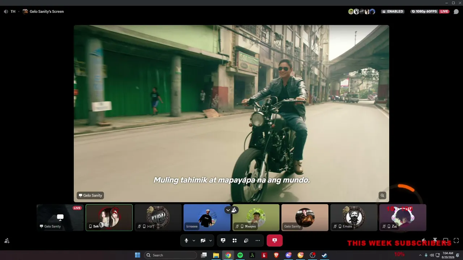Collapse the participant strip chevron
The image size is (463, 260).
click(x=228, y=210)
